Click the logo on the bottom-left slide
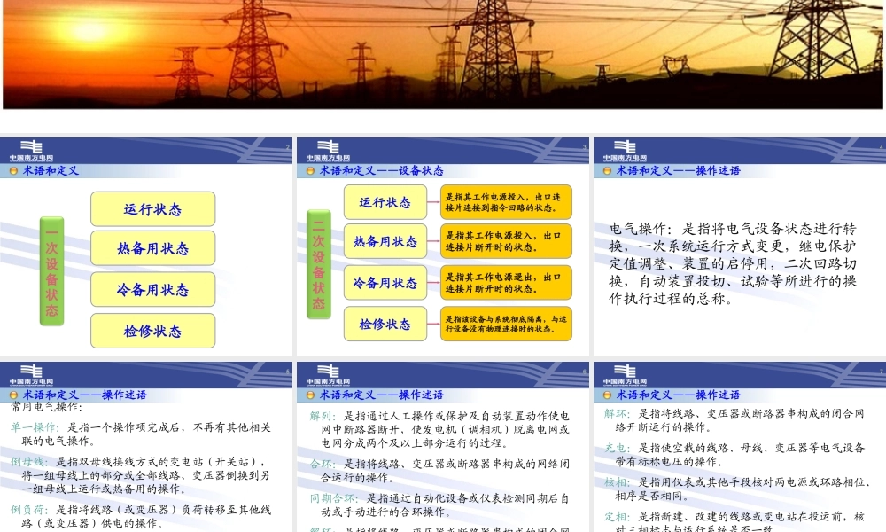886x532 pixels. [33, 375]
